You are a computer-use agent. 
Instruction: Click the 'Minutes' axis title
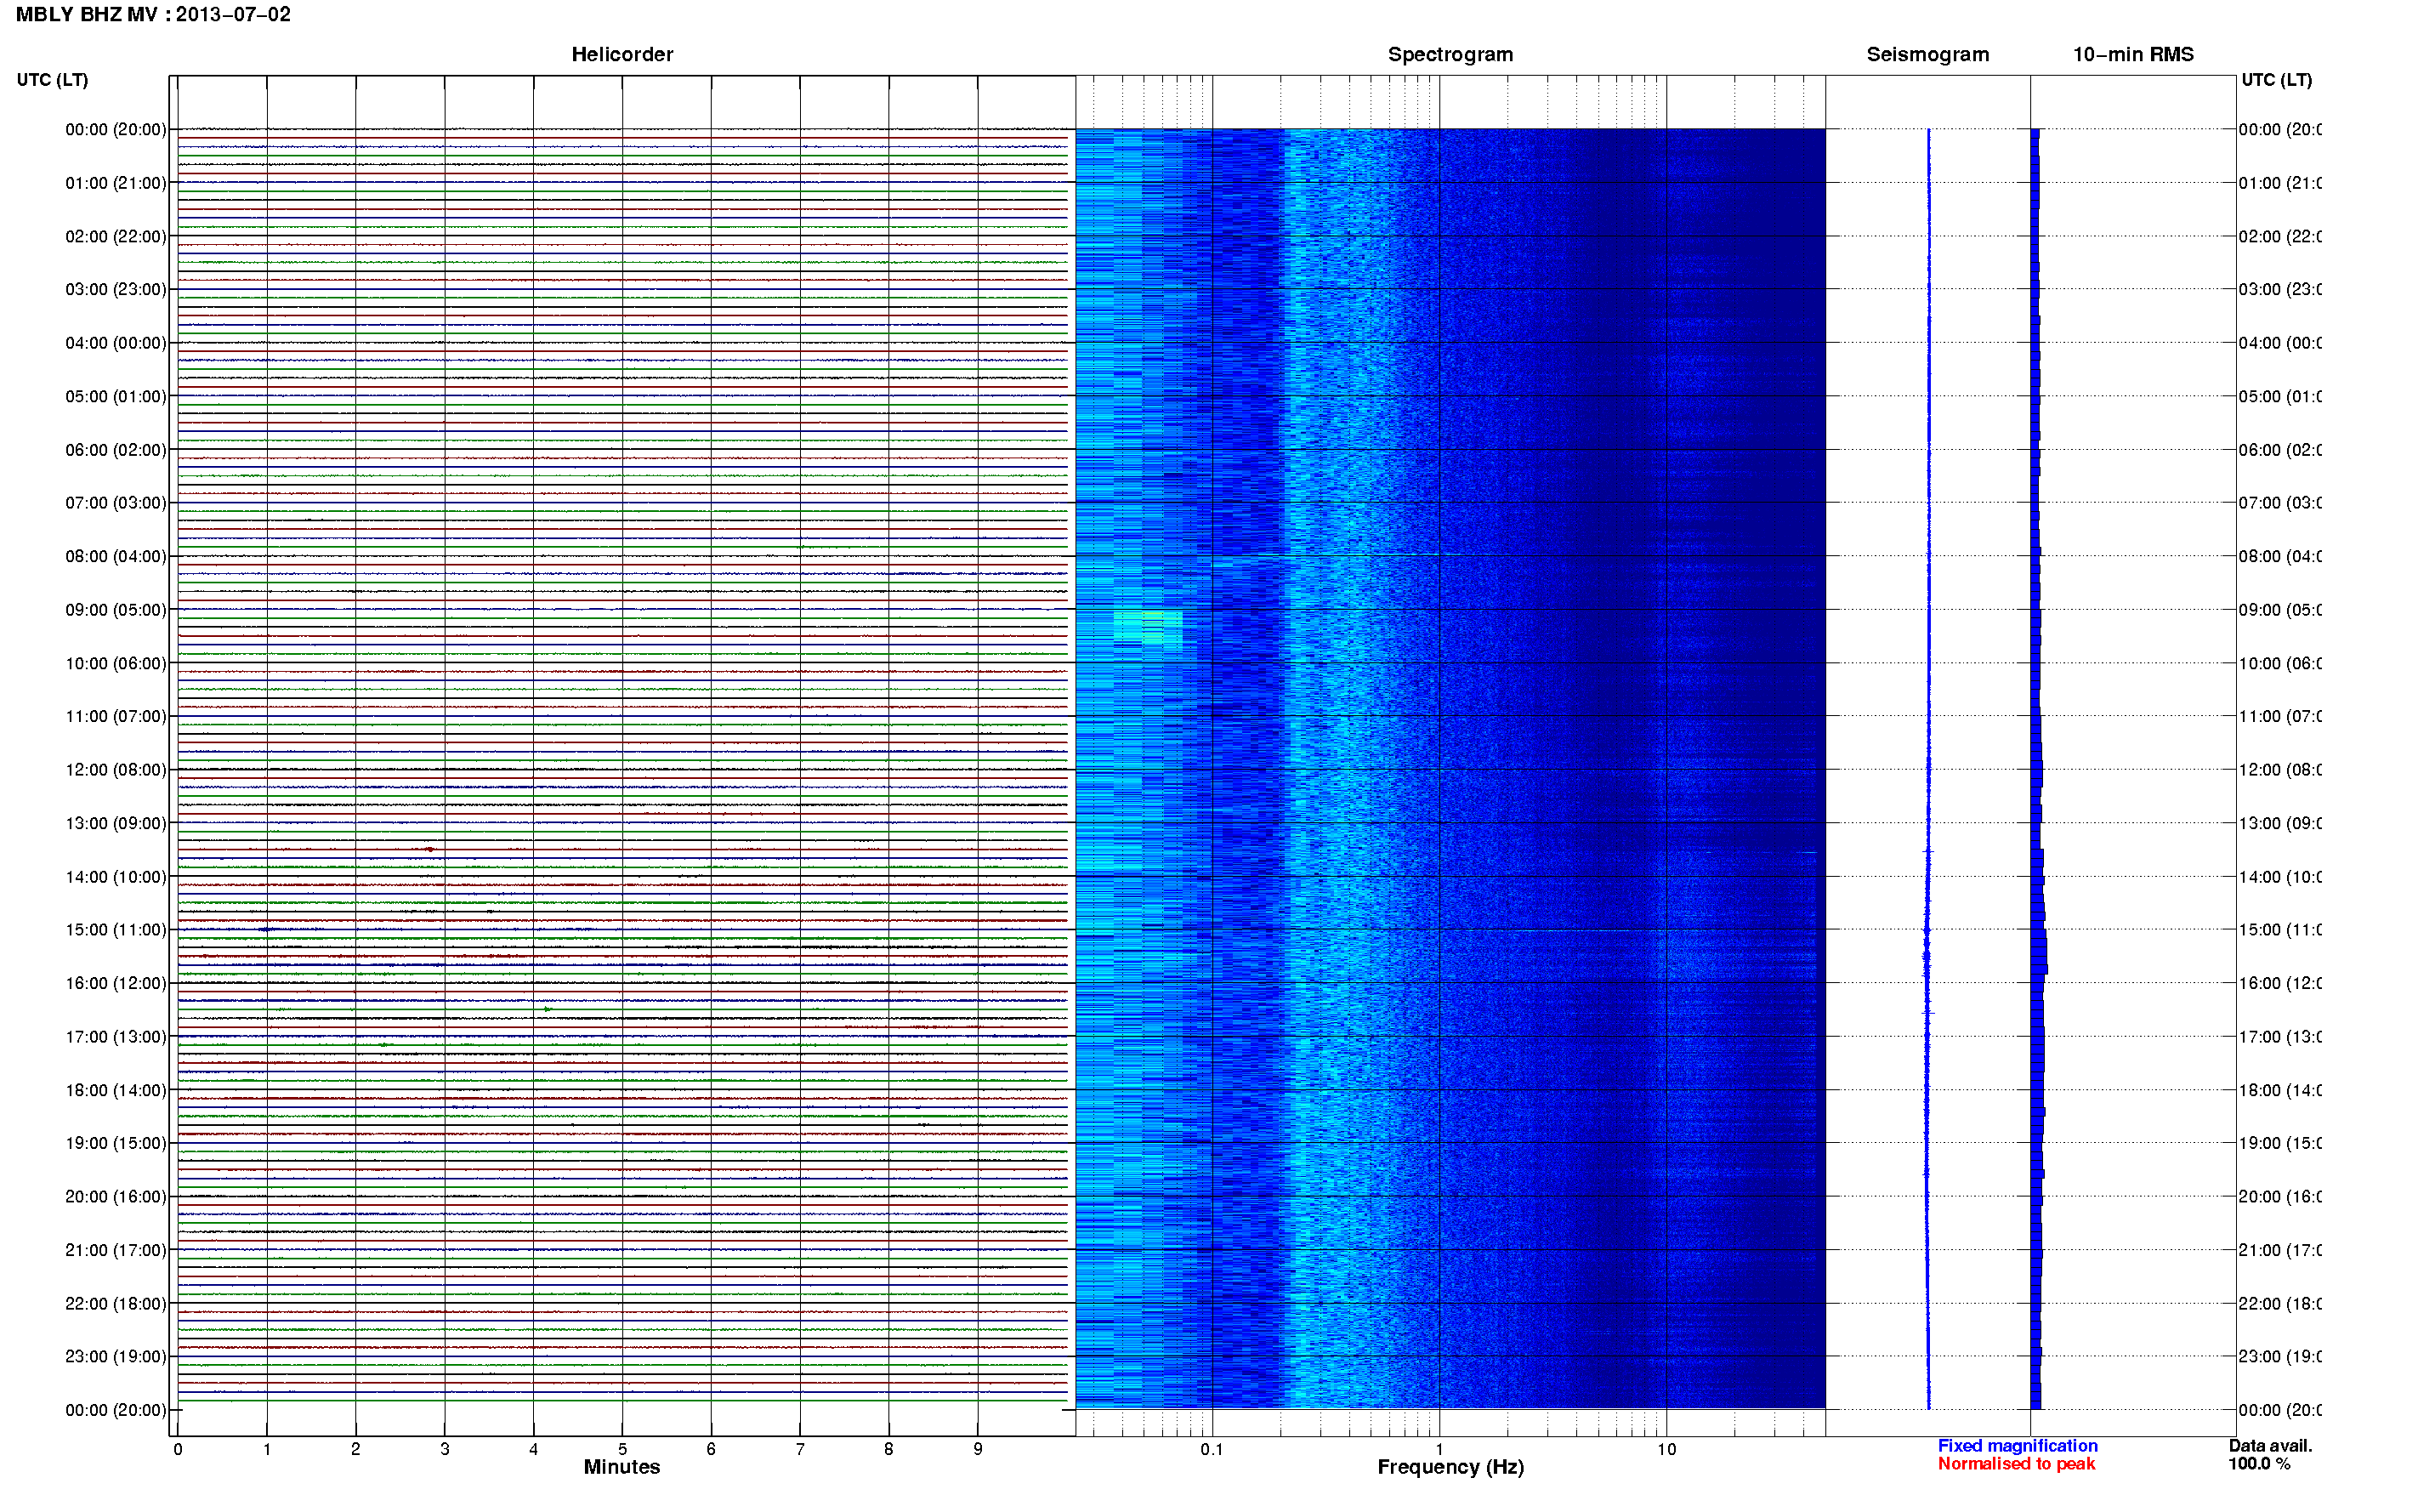click(622, 1467)
